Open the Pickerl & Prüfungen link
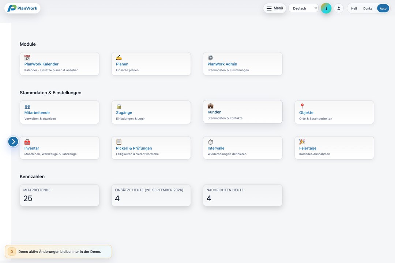This screenshot has height=263, width=395. (134, 148)
